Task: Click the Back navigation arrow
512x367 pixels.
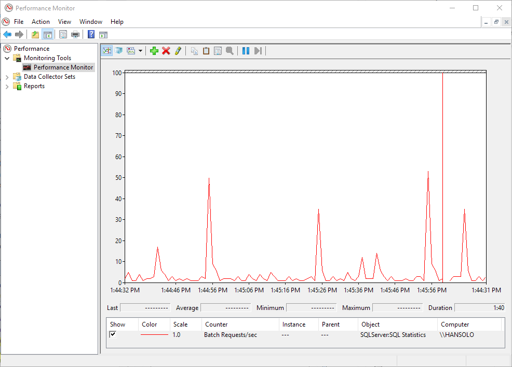Action: pos(7,35)
